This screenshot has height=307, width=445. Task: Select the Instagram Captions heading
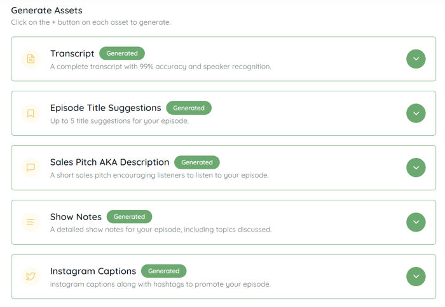(x=93, y=271)
